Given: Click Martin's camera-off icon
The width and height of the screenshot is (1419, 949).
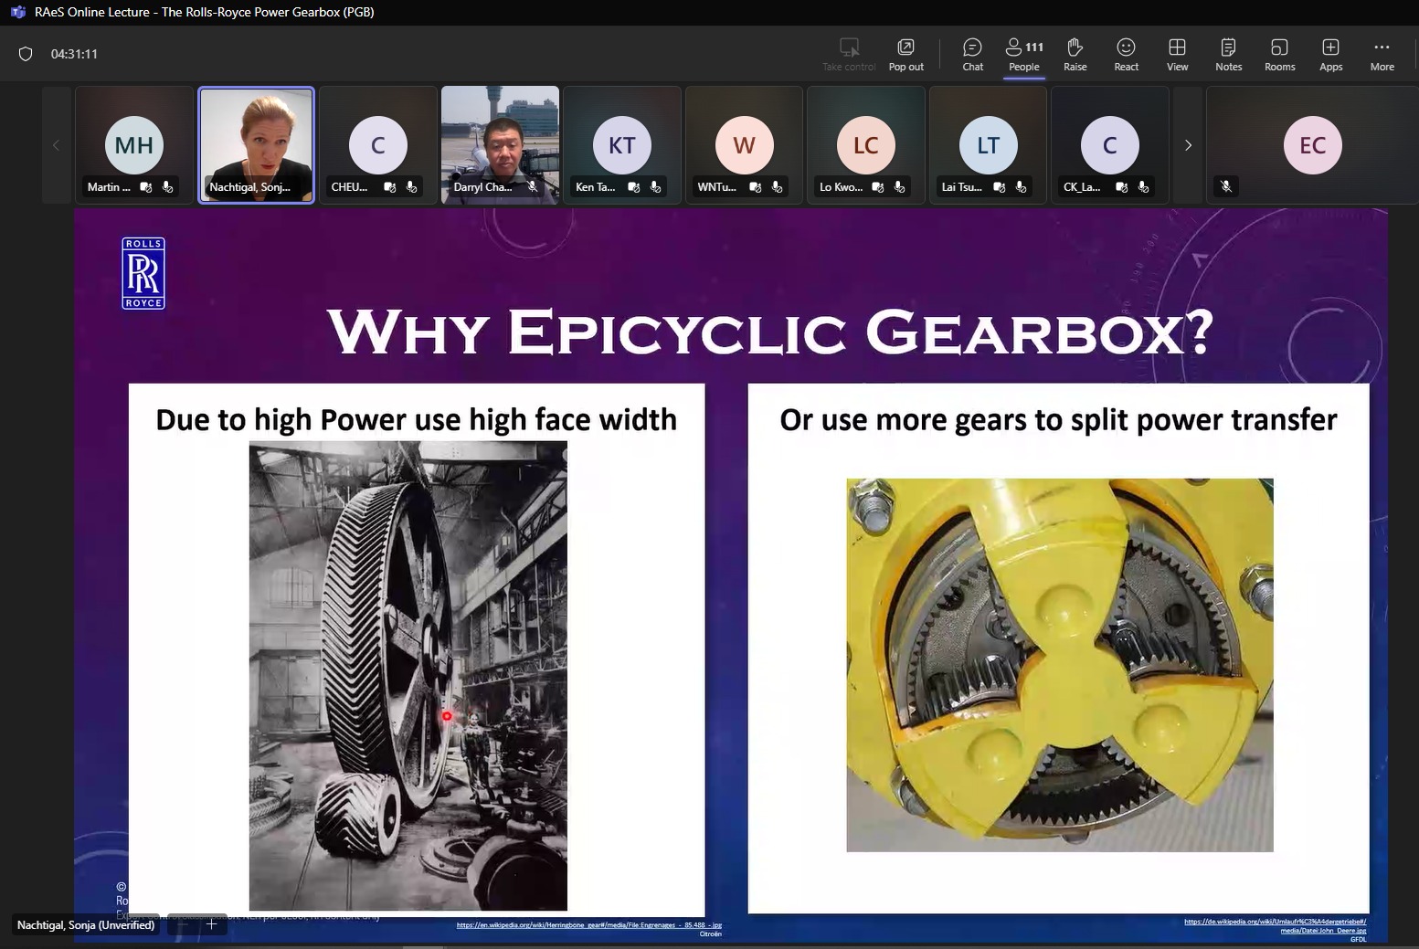Looking at the screenshot, I should (146, 186).
